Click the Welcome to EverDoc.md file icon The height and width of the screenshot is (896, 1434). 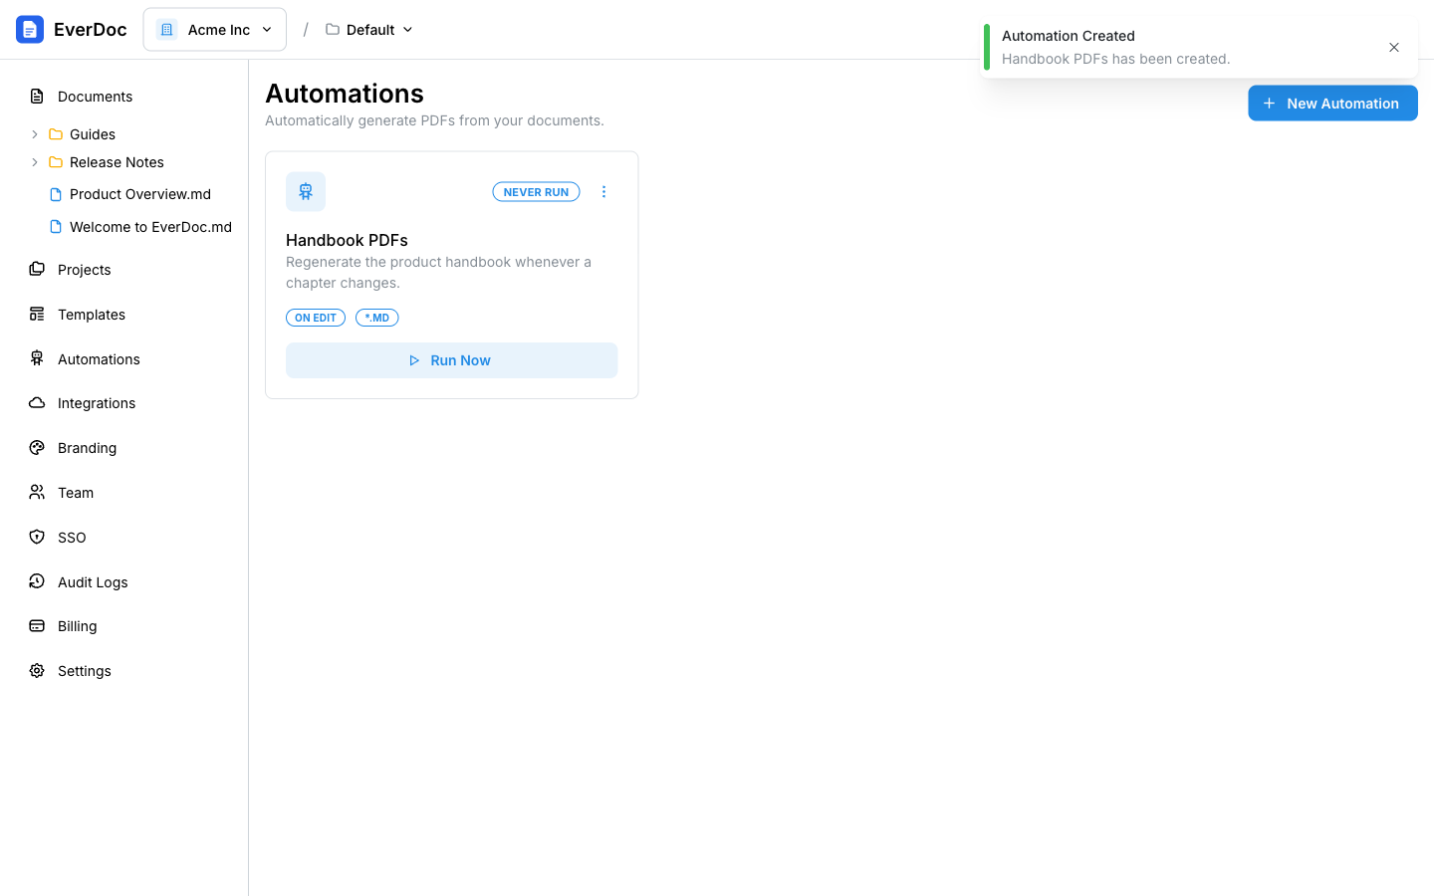coord(56,227)
